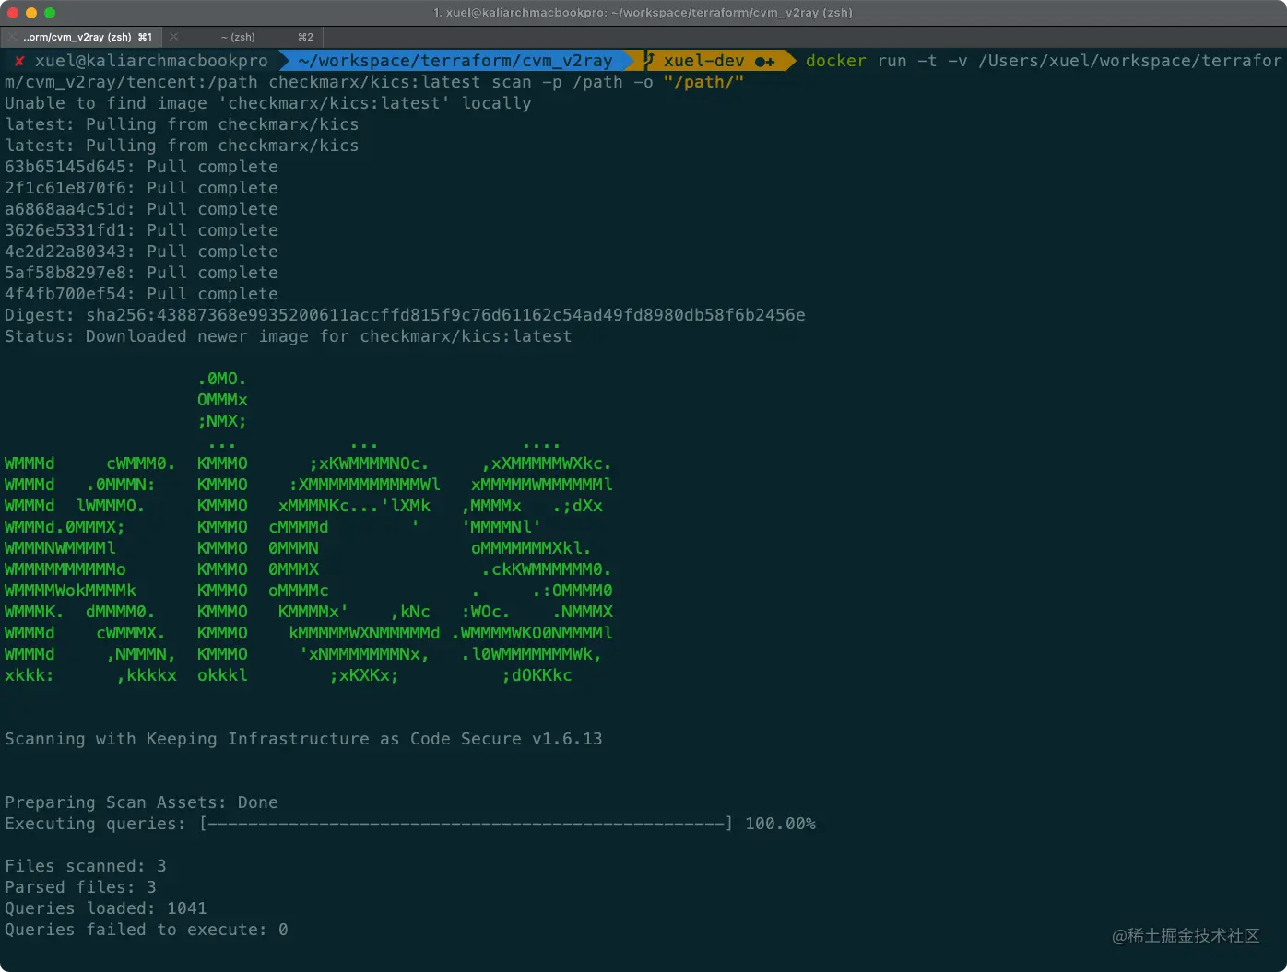The height and width of the screenshot is (972, 1287).
Task: Click the word 'docker' in the command
Action: (x=835, y=61)
